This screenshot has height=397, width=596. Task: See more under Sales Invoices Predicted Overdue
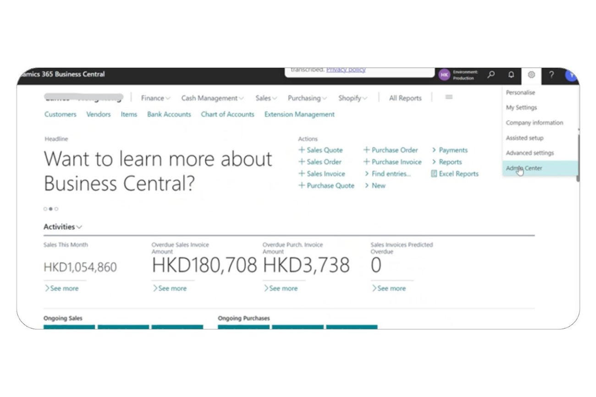pyautogui.click(x=389, y=288)
